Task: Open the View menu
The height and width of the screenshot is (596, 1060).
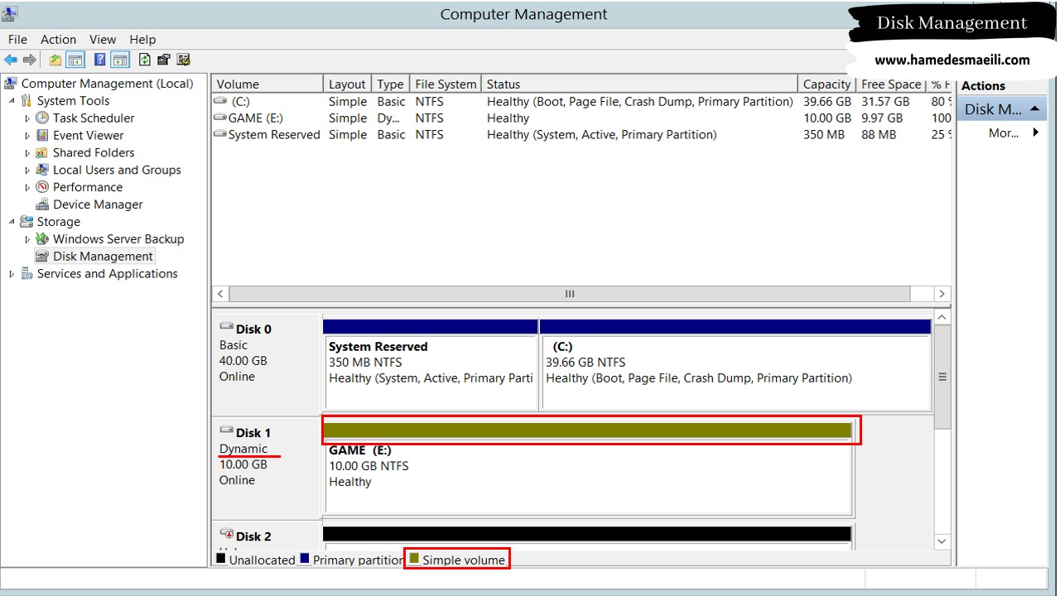Action: (103, 39)
